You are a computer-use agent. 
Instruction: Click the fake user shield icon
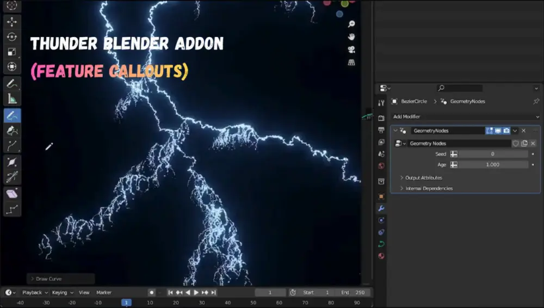[x=516, y=144]
